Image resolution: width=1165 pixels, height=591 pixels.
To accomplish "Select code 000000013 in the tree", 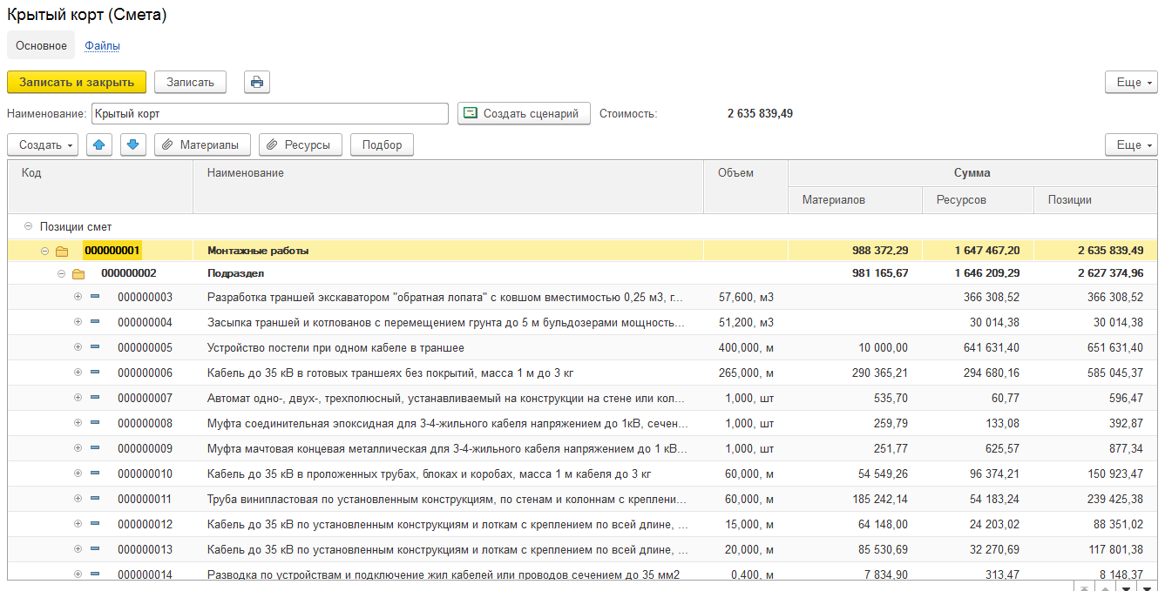I will point(146,550).
